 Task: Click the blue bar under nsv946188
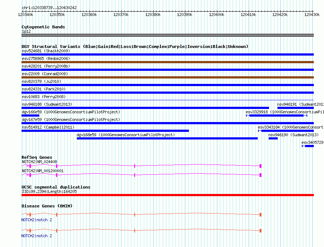tap(145, 108)
